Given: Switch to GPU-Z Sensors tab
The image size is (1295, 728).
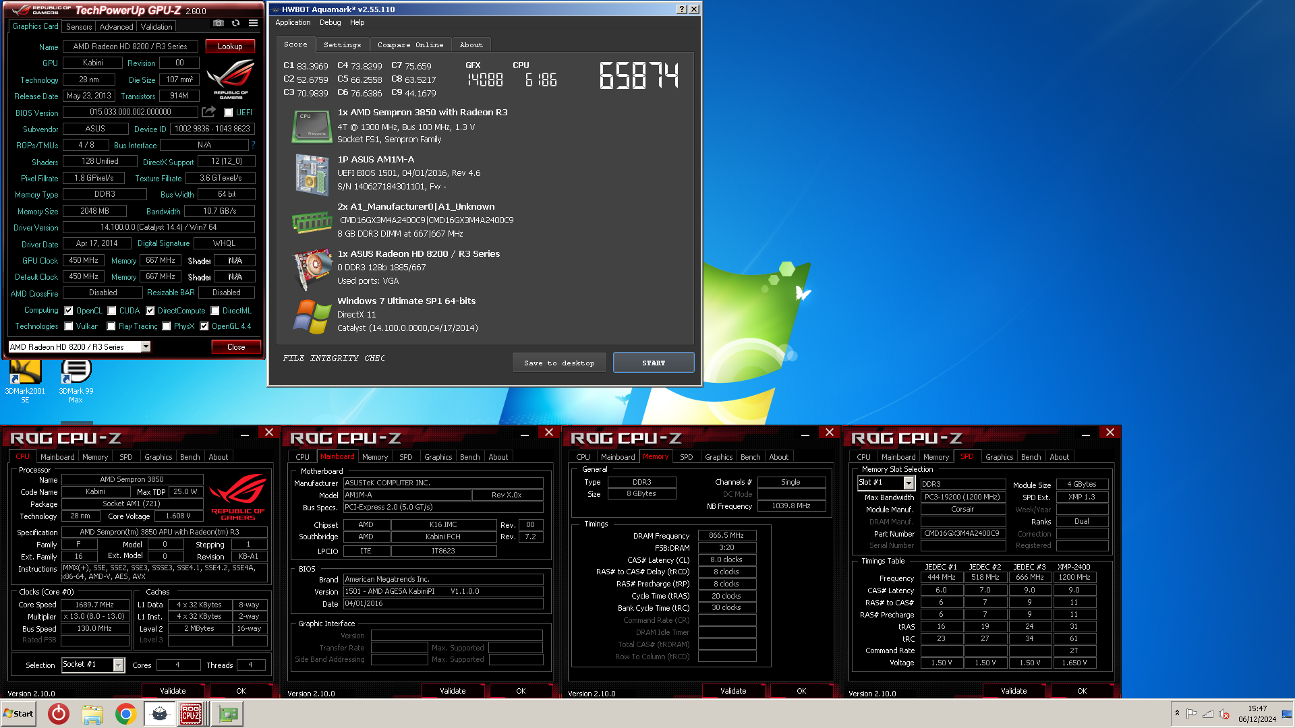Looking at the screenshot, I should click(x=79, y=27).
